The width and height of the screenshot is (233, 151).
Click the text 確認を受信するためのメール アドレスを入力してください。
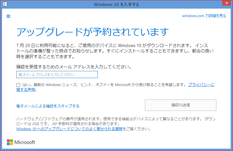tap(74, 67)
